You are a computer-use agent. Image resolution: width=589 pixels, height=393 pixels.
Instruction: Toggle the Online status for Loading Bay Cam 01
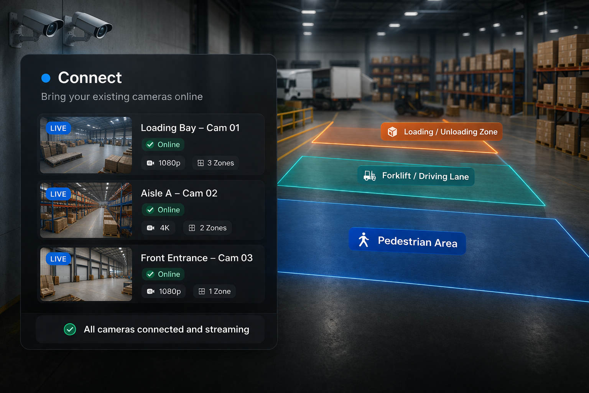pyautogui.click(x=163, y=144)
